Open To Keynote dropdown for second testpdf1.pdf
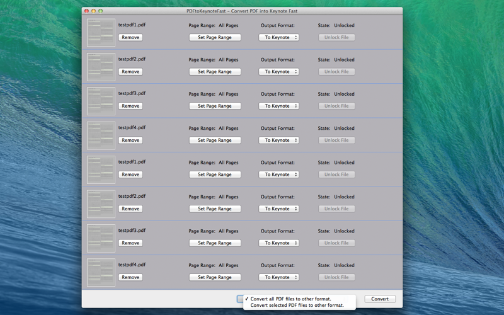504x315 pixels. click(278, 175)
